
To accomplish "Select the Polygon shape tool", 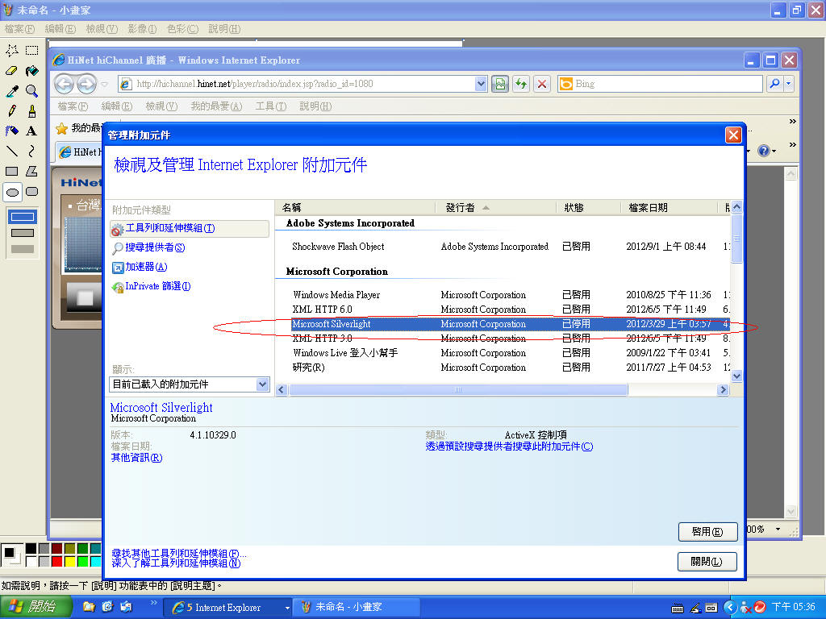I will pyautogui.click(x=32, y=172).
